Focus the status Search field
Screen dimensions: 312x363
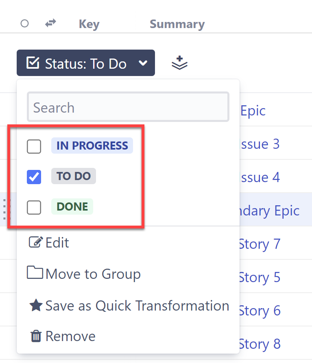[128, 107]
